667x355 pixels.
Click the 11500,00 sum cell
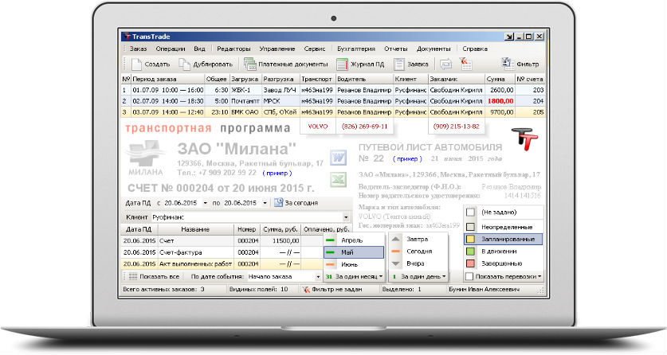281,240
